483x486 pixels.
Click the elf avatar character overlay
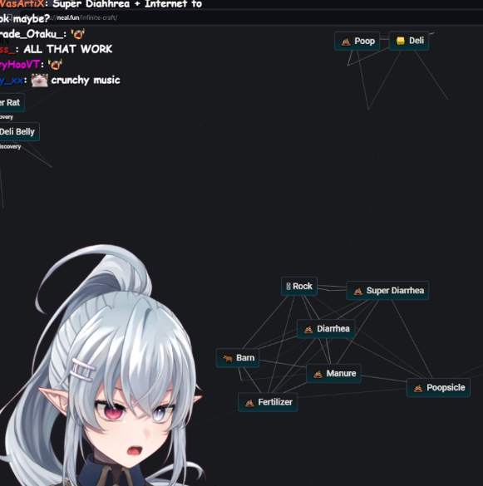pyautogui.click(x=102, y=366)
